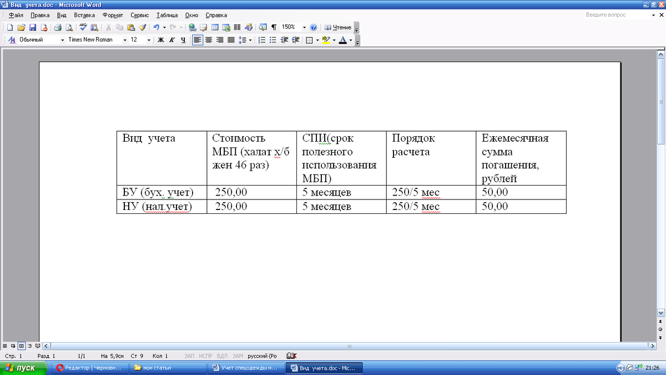Insert a table from the toolbar
Viewport: 666px width, 375px height.
tap(215, 27)
